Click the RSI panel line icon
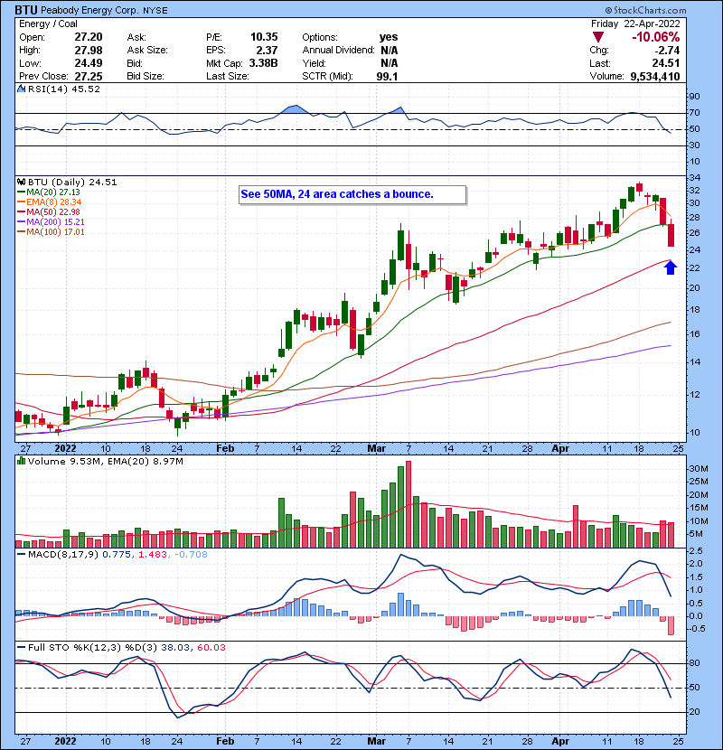The height and width of the screenshot is (750, 723). (x=21, y=89)
